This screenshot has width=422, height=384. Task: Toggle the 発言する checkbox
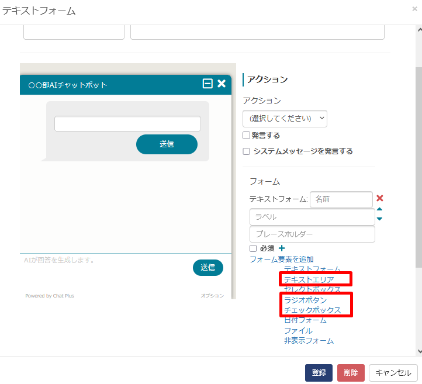(247, 136)
